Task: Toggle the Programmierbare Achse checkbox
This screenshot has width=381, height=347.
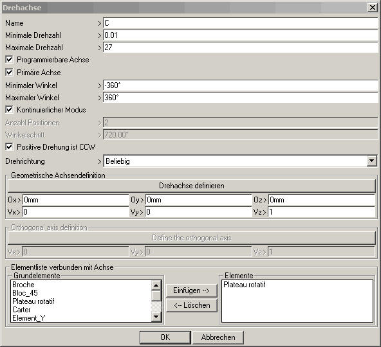Action: pos(9,60)
